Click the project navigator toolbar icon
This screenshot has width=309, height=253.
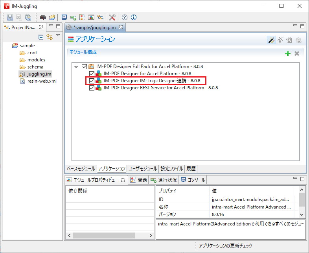pos(100,17)
